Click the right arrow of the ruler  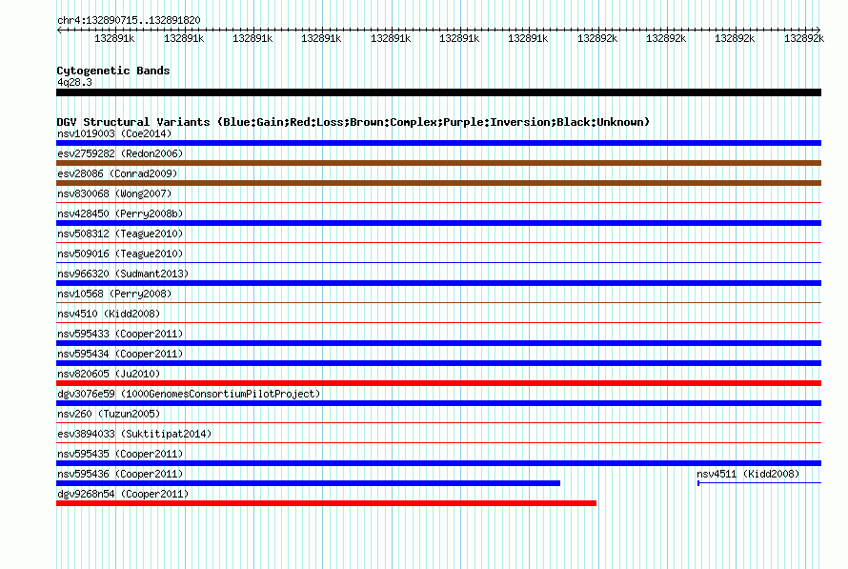[818, 30]
